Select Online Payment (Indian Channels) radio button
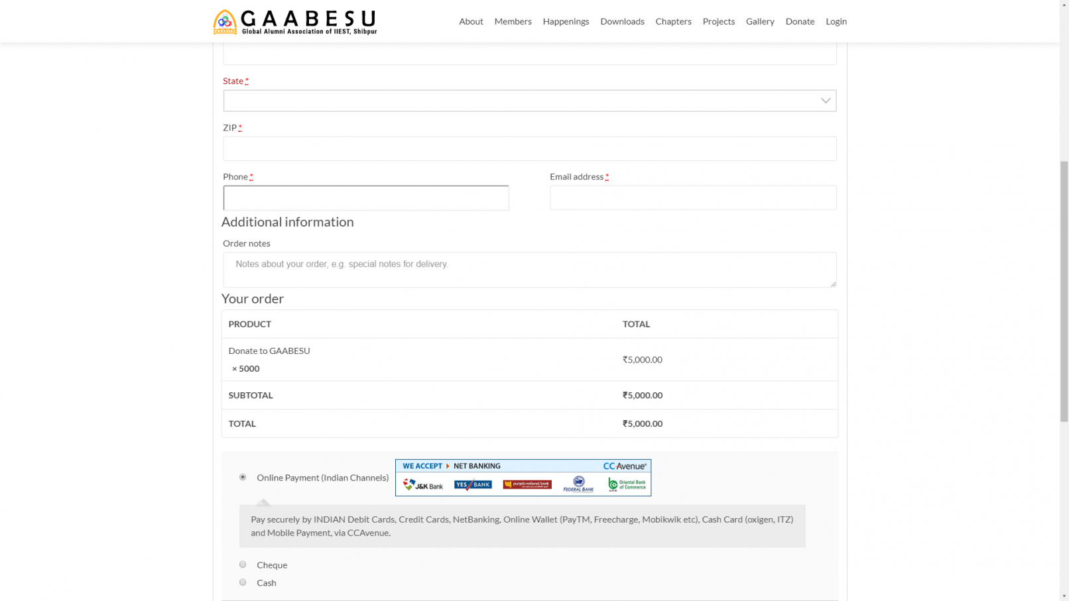The height and width of the screenshot is (601, 1069). coord(243,477)
